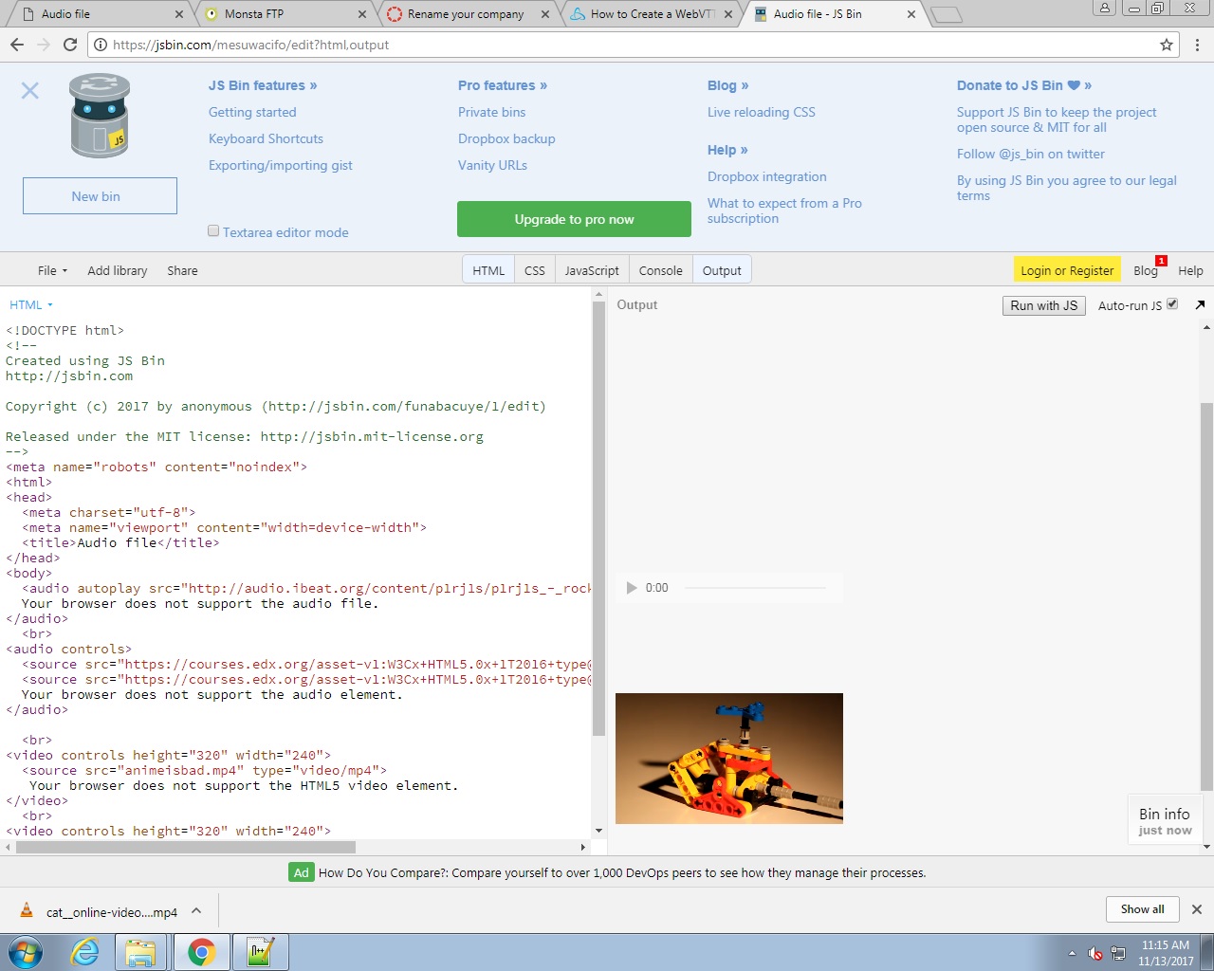
Task: Bookmark this page with the star icon
Action: pyautogui.click(x=1167, y=45)
